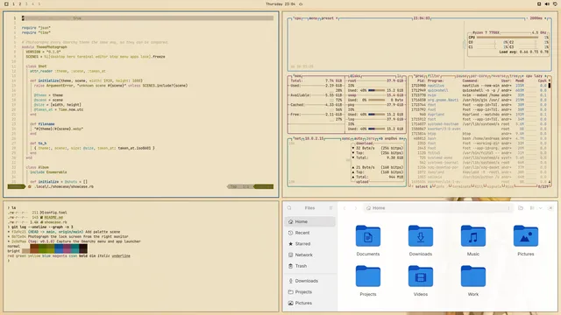Toggle io mode in btop disks box
The image size is (561, 315).
400,76
